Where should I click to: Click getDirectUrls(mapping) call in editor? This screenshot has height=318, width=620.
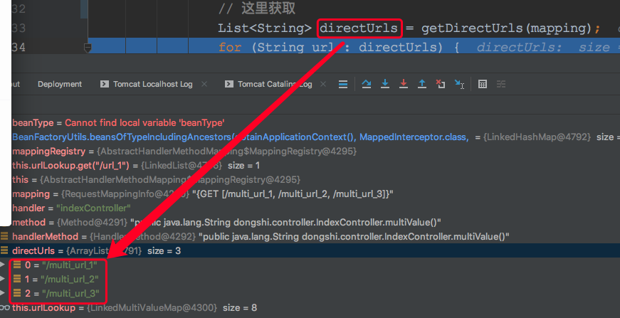506,28
